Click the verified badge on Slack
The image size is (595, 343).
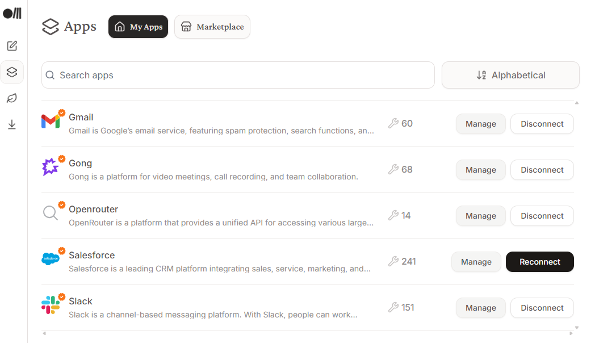[61, 296]
